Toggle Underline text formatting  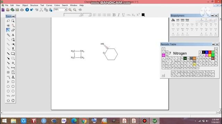tap(123, 15)
